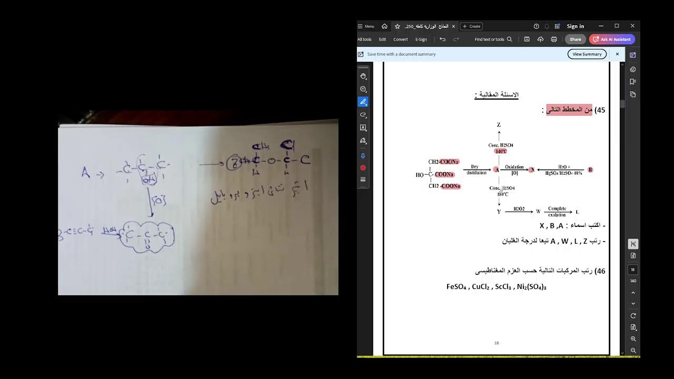Close the open PDF document tab

pyautogui.click(x=453, y=26)
